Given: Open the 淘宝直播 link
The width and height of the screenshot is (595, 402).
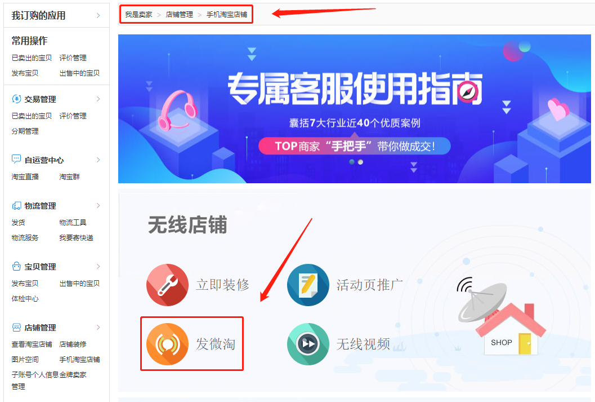Looking at the screenshot, I should pos(25,176).
